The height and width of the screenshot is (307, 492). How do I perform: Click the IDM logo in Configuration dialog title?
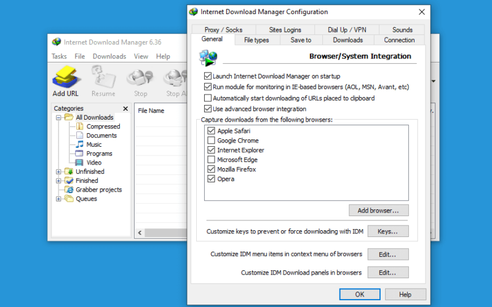click(x=194, y=12)
